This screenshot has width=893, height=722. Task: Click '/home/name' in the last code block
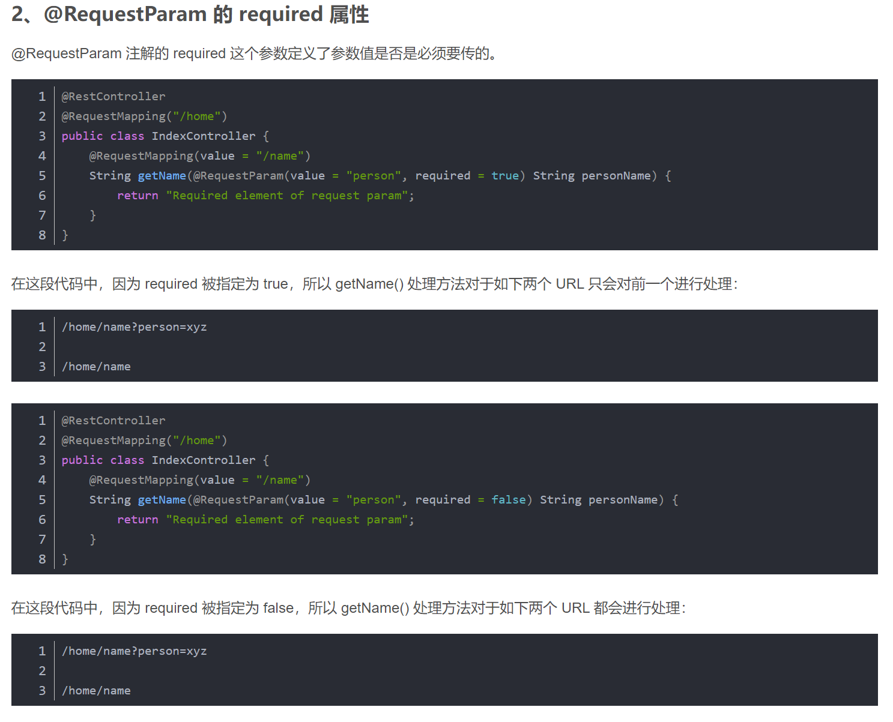click(x=96, y=690)
